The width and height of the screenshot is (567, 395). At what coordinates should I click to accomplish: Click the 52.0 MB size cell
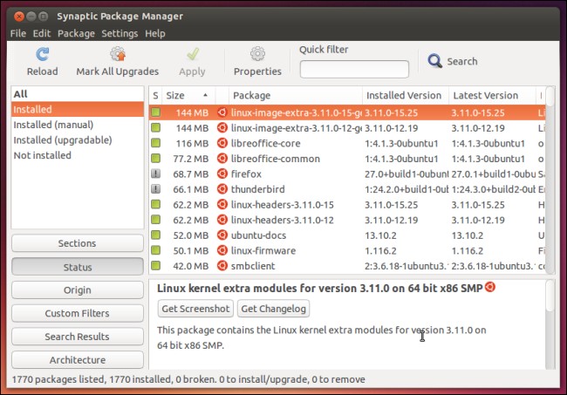pyautogui.click(x=190, y=235)
